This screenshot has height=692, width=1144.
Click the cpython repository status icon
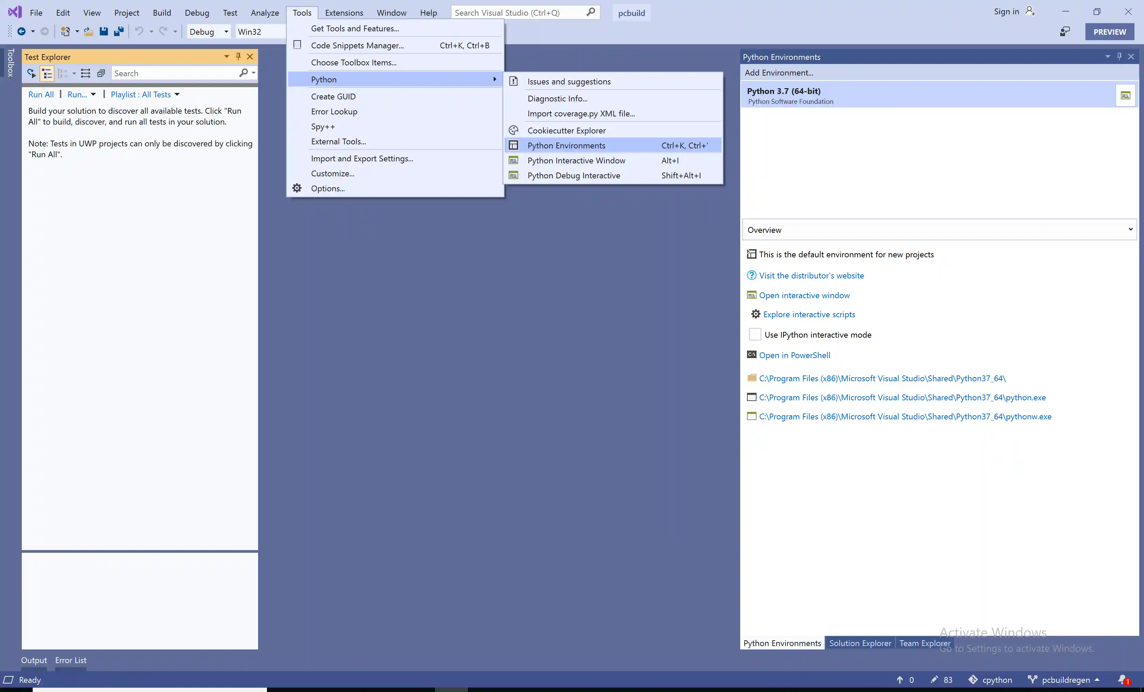[973, 679]
